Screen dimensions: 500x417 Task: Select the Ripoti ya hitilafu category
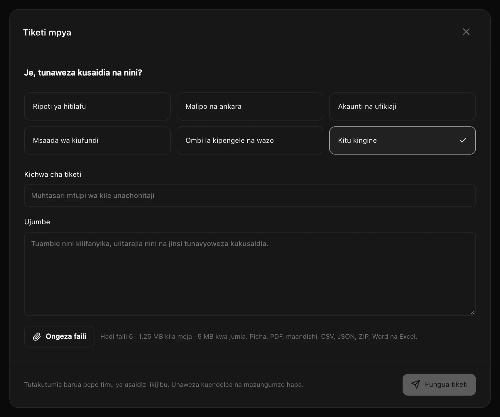97,106
